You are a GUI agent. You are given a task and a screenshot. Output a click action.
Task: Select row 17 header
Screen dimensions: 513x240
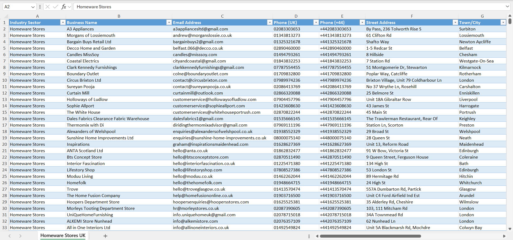(x=4, y=125)
